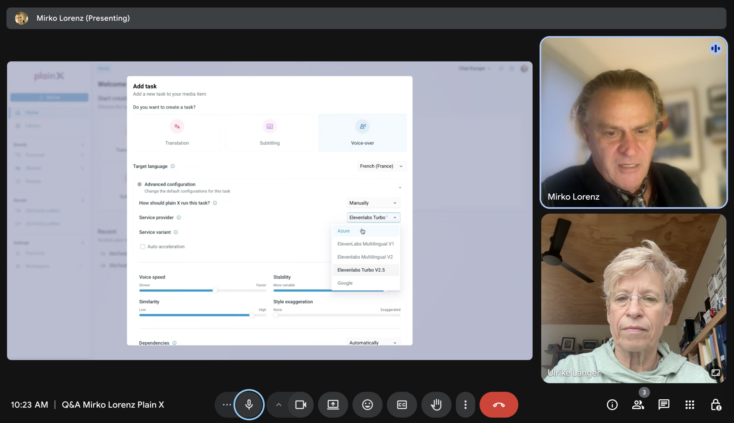Collapse the Advanced configuration section
This screenshot has height=423, width=734.
pos(400,187)
